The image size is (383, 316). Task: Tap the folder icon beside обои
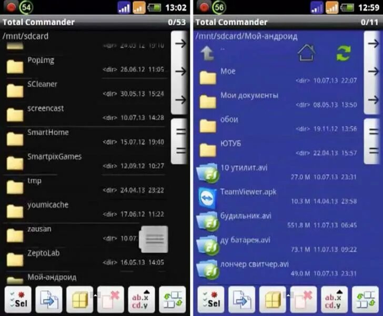(208, 126)
